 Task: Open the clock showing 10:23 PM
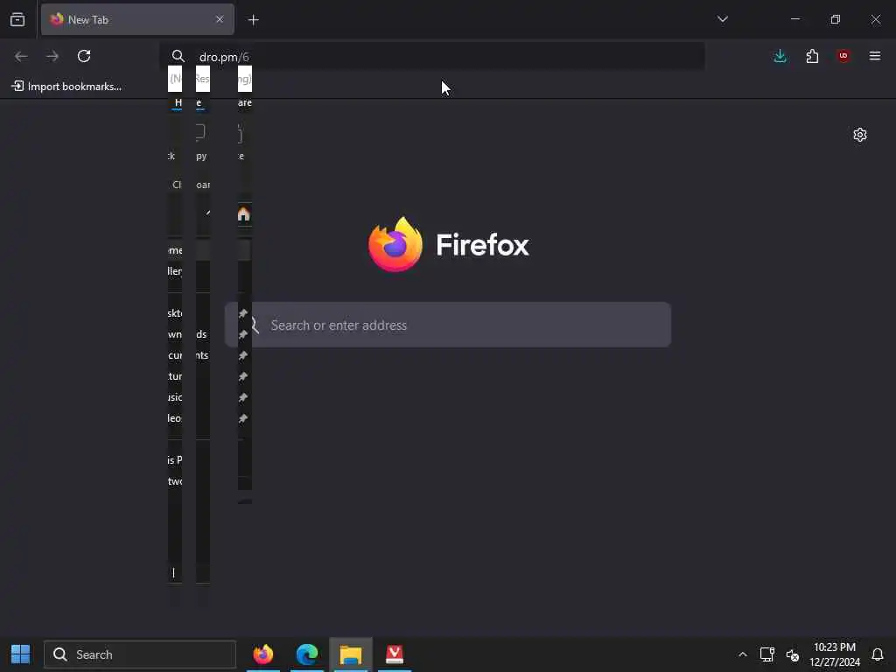835,654
